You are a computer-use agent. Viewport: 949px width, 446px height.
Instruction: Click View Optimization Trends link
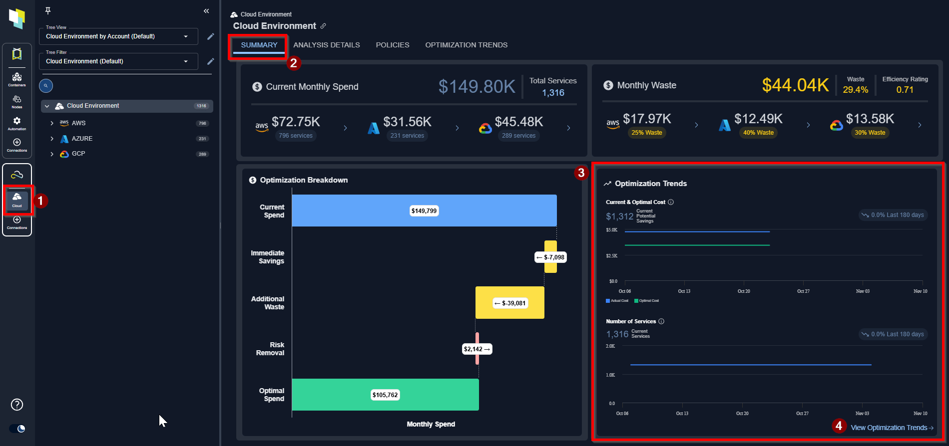892,428
